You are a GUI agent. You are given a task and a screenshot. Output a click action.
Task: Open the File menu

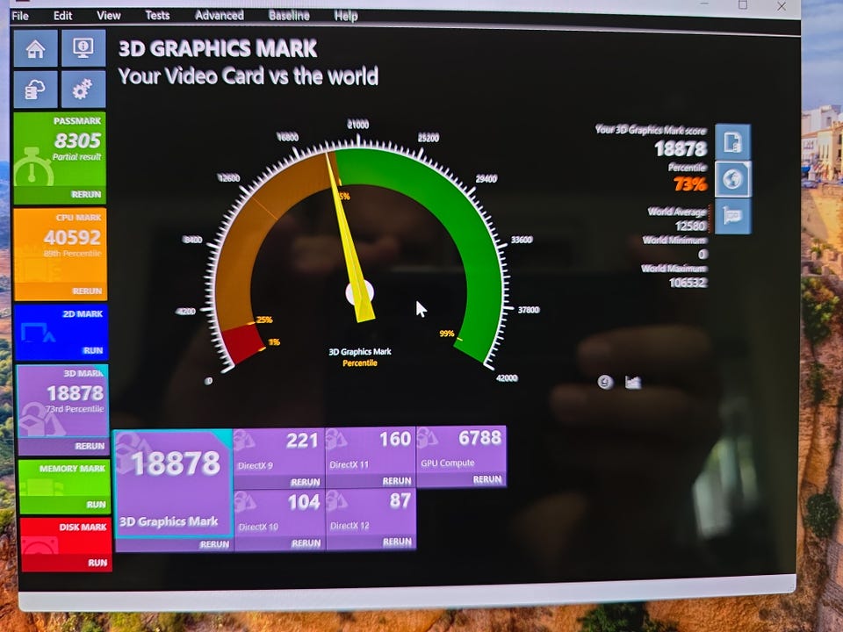click(20, 16)
